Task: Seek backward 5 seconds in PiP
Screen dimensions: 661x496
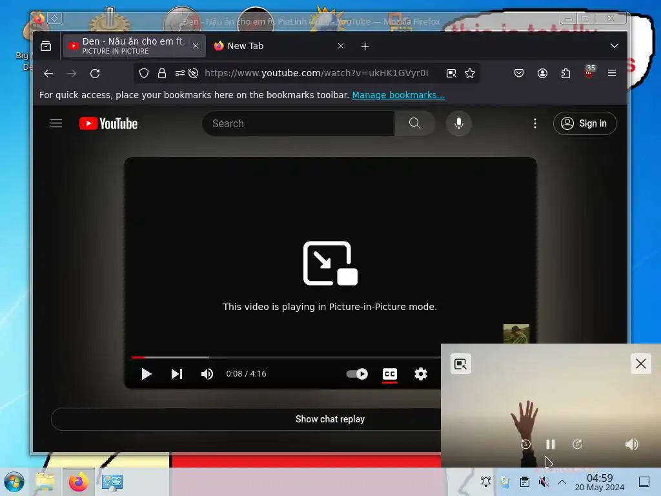Action: 525,444
